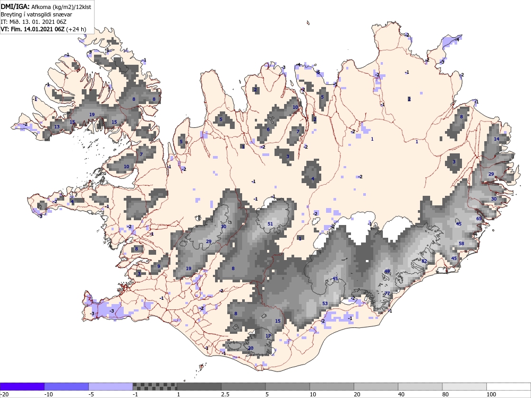Click the map value "58"
The height and width of the screenshot is (398, 531).
tap(461, 244)
